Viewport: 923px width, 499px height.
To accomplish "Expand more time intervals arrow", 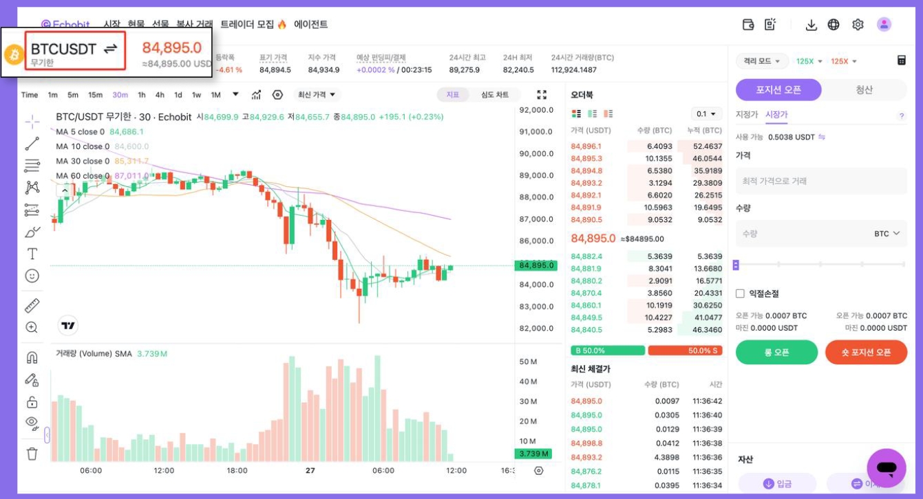I will tap(235, 94).
